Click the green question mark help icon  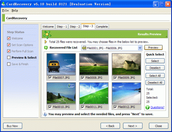click(147, 107)
